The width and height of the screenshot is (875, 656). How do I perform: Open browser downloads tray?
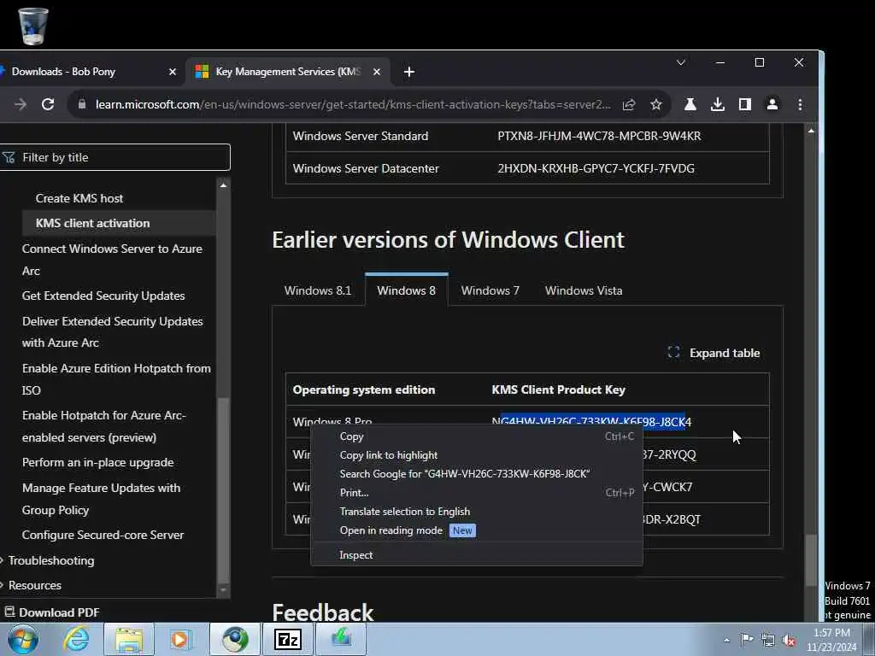point(718,104)
